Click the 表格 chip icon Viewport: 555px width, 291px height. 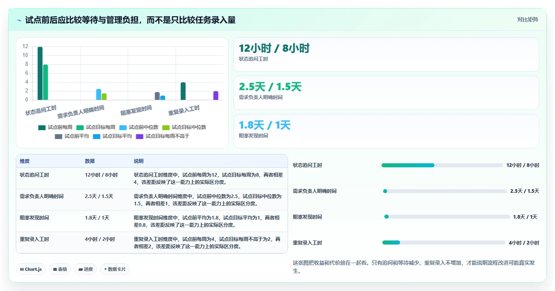(x=55, y=269)
